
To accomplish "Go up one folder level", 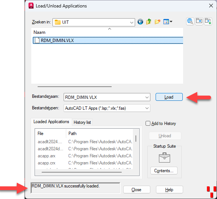I will click(x=149, y=22).
